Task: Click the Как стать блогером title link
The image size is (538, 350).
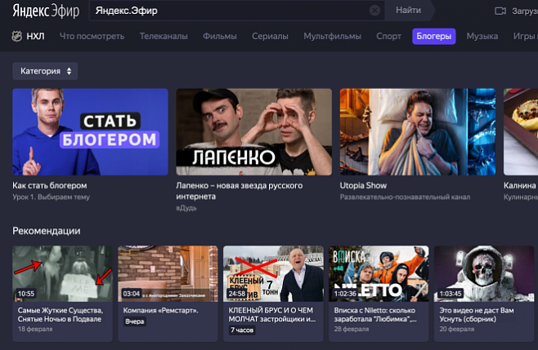Action: coord(49,186)
